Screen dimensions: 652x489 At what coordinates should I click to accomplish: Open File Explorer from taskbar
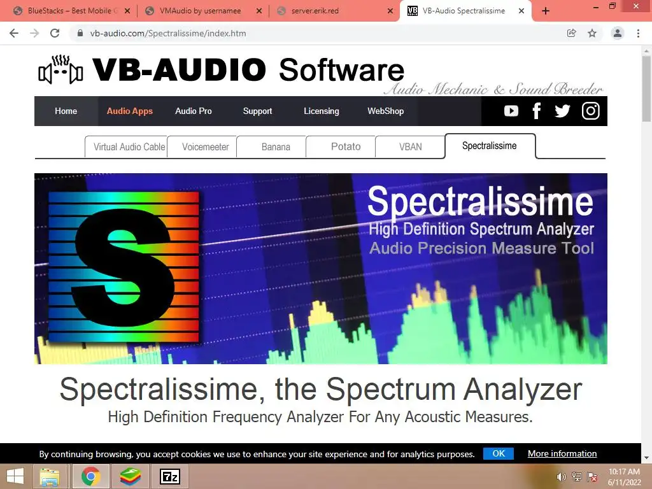[50, 476]
